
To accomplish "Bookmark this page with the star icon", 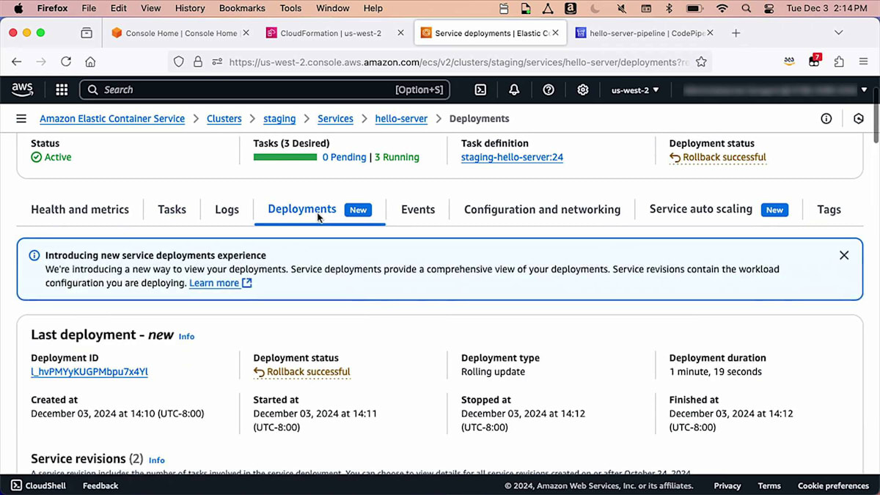I will [x=701, y=62].
